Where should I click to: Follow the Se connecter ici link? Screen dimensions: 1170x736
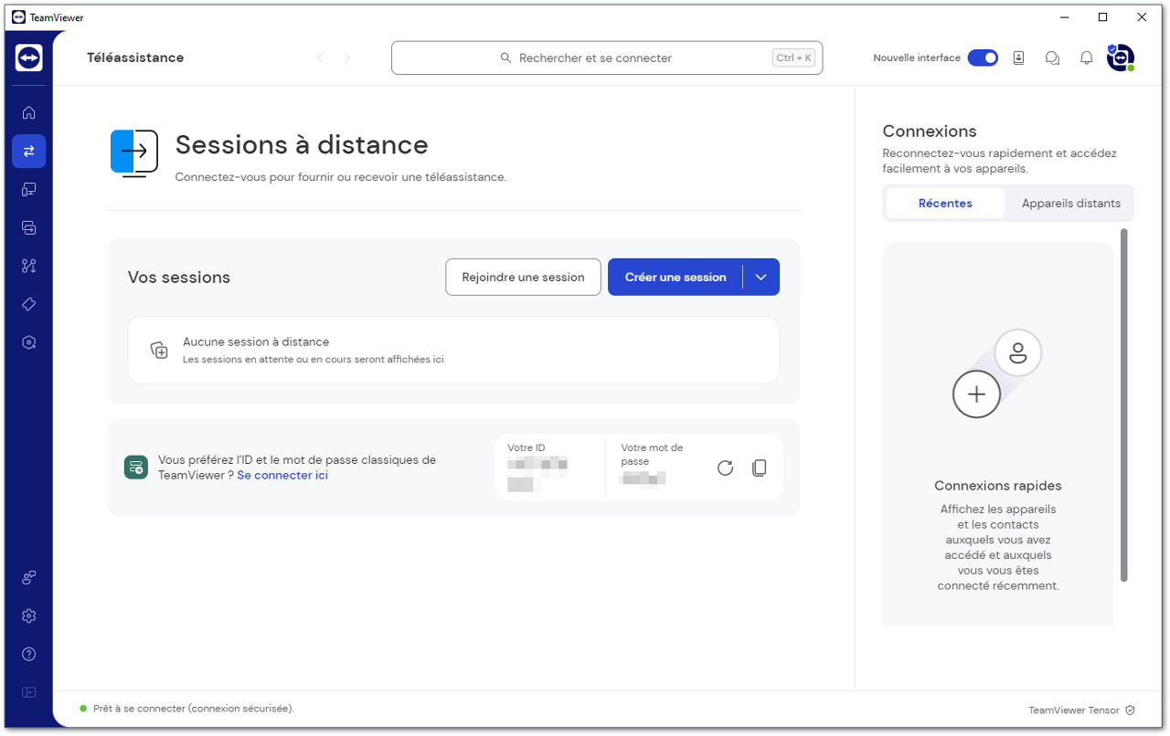[x=282, y=475]
